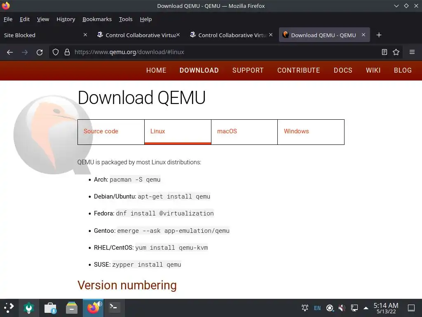Image resolution: width=422 pixels, height=317 pixels.
Task: Click 'dnf install @virtualization' command text
Action: (x=165, y=213)
